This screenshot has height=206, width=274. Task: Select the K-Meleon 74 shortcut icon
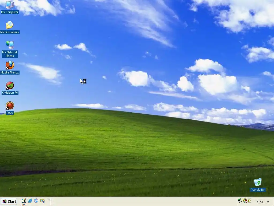coord(10,86)
